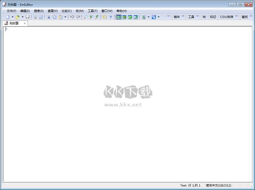Open the 帮助(H) menu
Image resolution: width=255 pixels, height=190 pixels.
click(x=122, y=11)
